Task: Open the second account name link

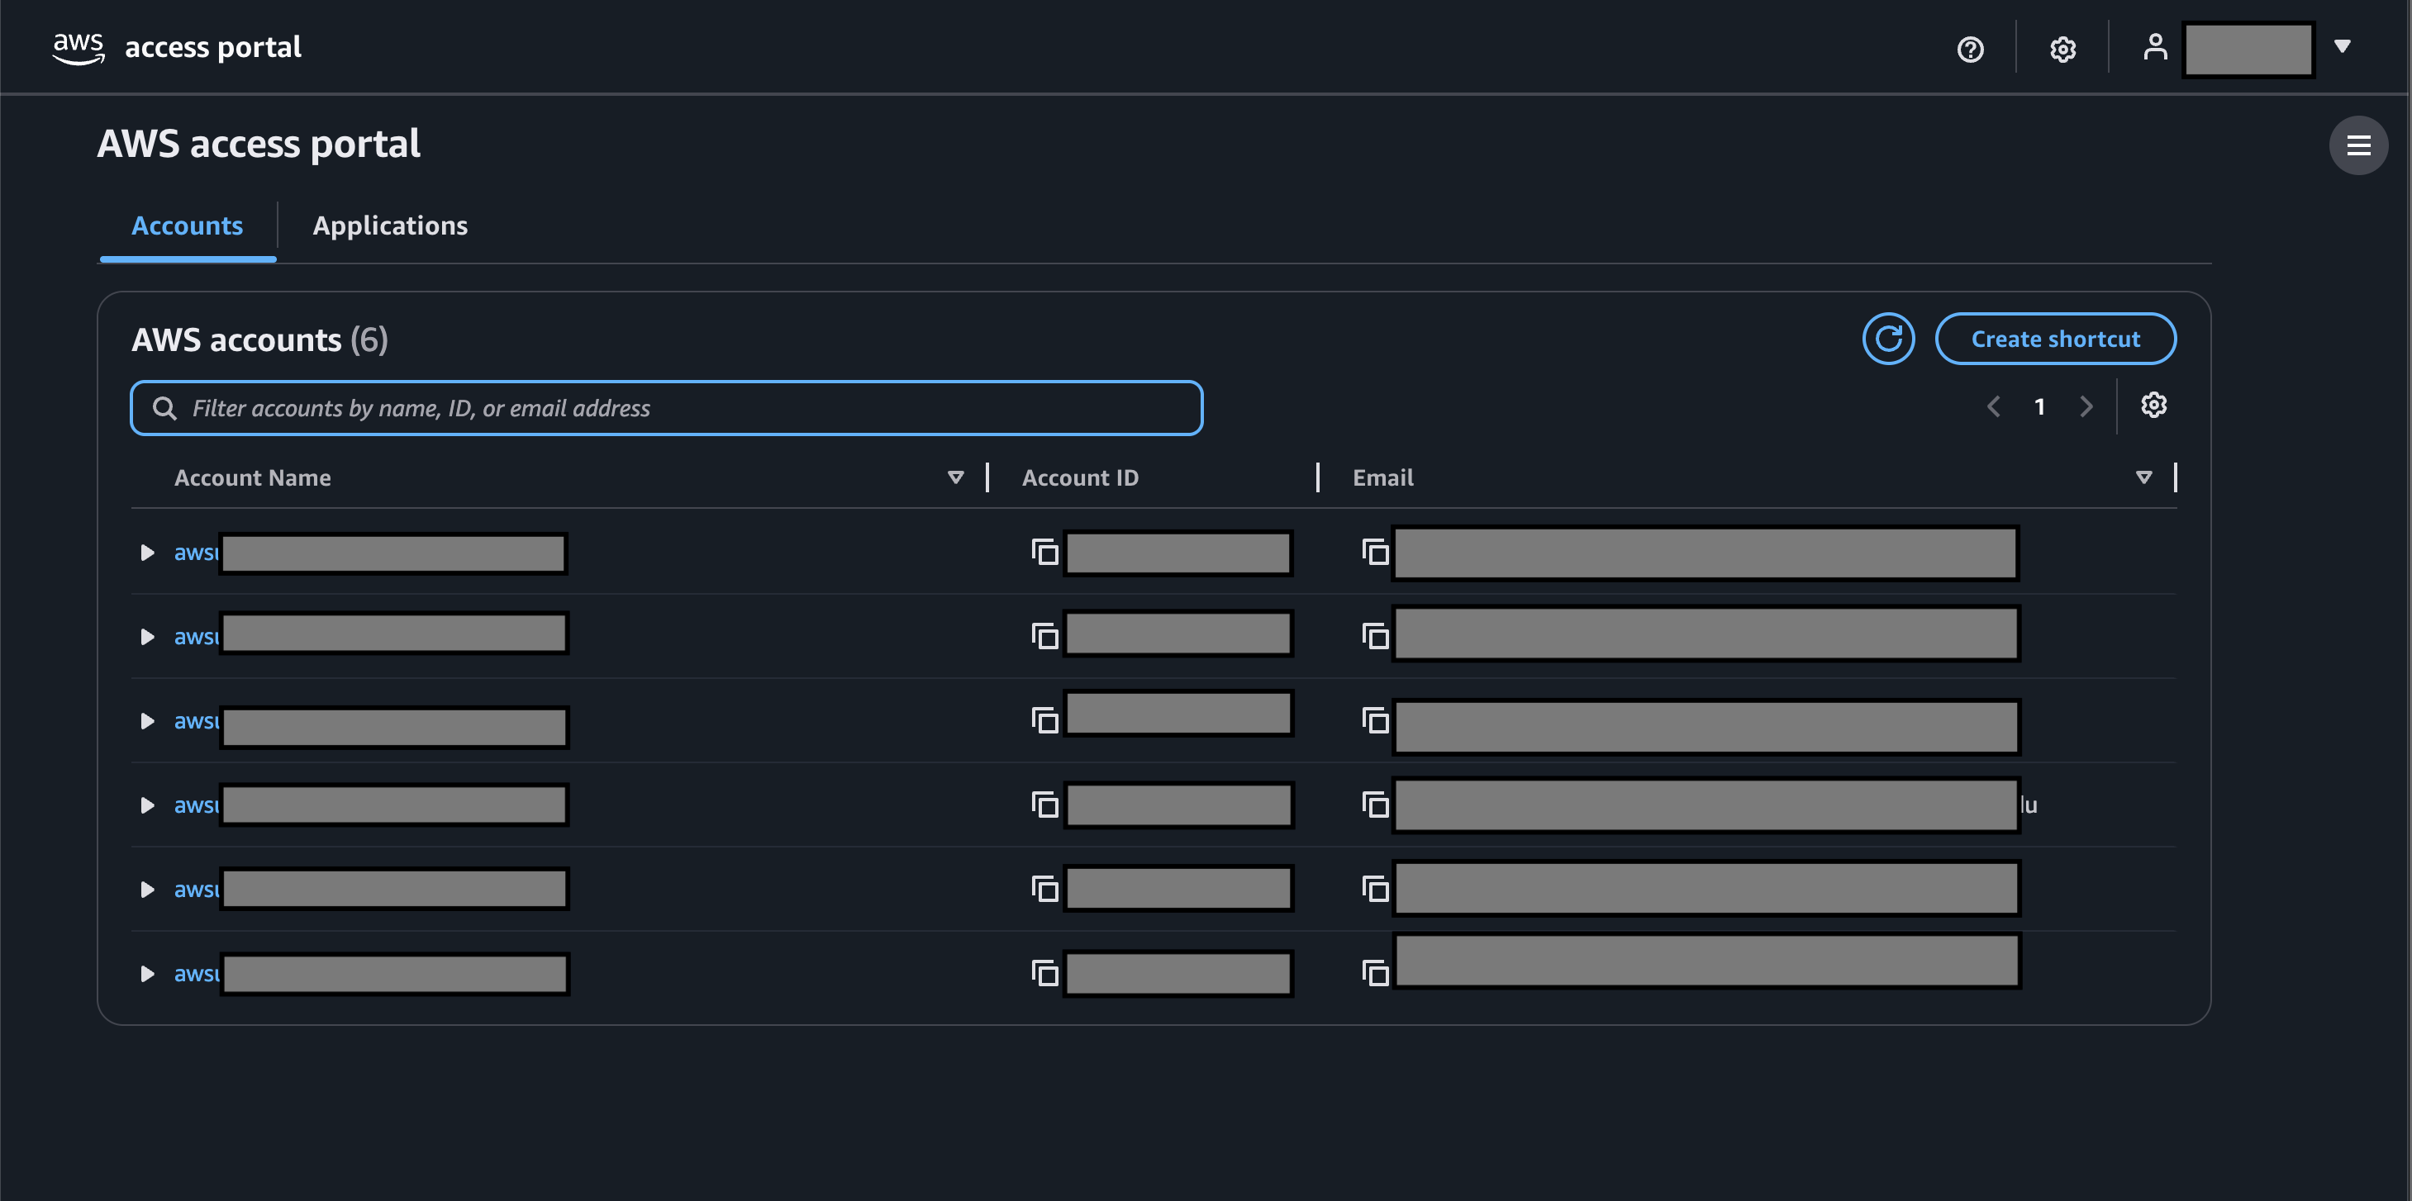Action: tap(370, 634)
